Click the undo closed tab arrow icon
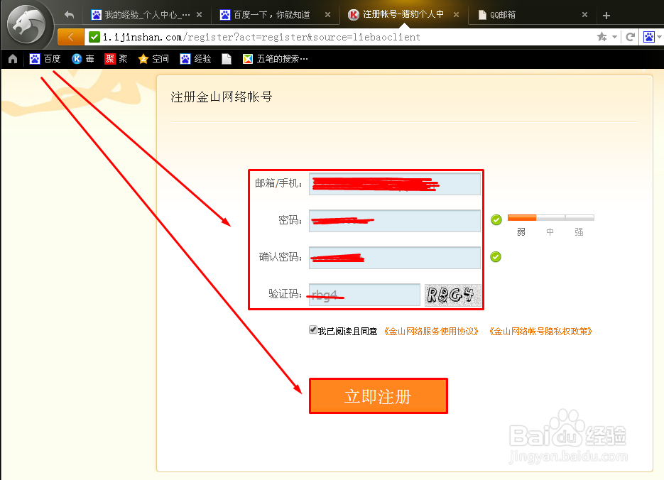 pos(69,15)
